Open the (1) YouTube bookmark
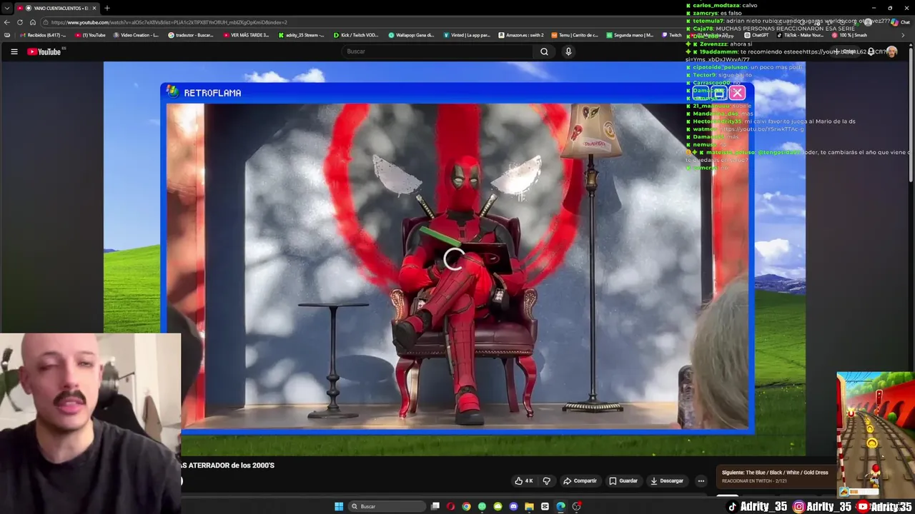 click(x=90, y=35)
